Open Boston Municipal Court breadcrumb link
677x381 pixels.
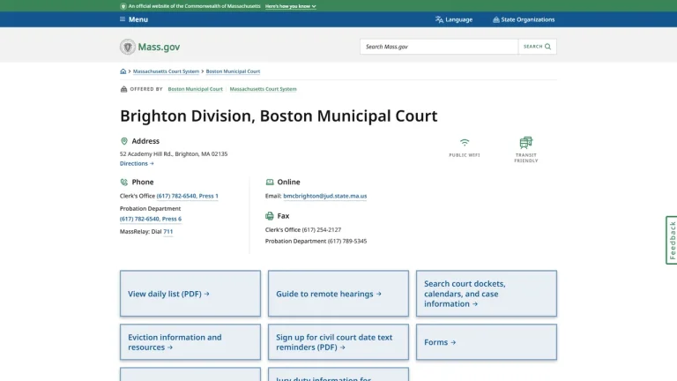[233, 71]
